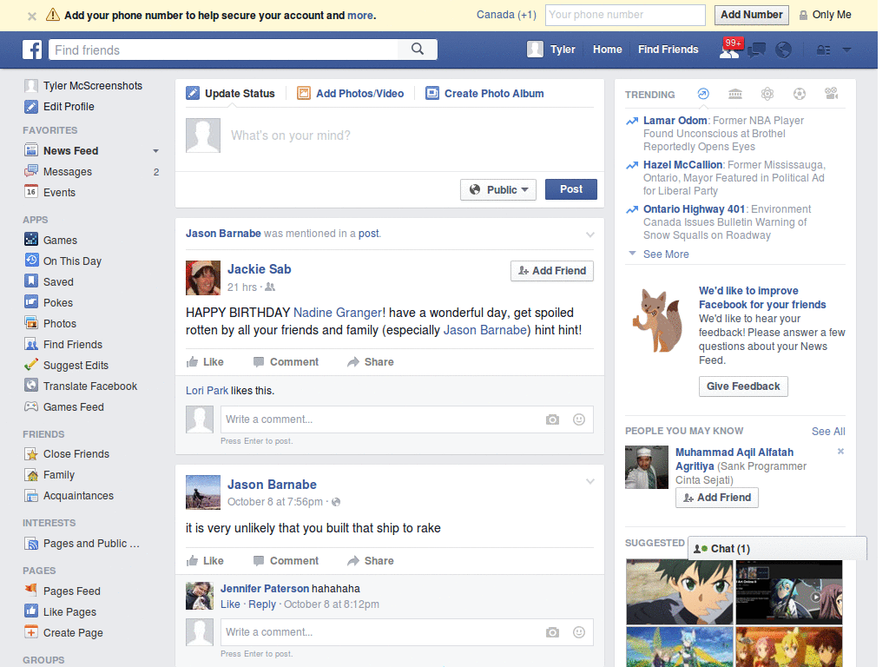Click the search magnifier icon
Screen dimensions: 889x667
click(x=418, y=50)
